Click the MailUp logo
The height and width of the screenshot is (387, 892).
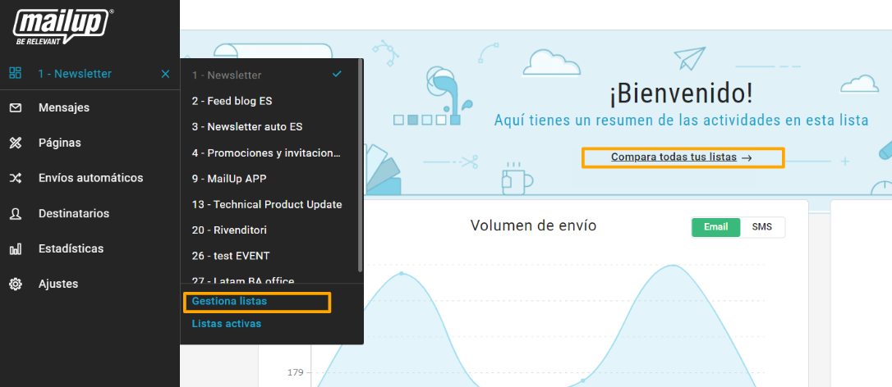click(63, 25)
